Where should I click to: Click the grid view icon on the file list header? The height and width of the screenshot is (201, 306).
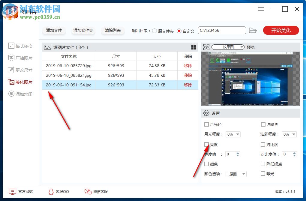coord(194,47)
